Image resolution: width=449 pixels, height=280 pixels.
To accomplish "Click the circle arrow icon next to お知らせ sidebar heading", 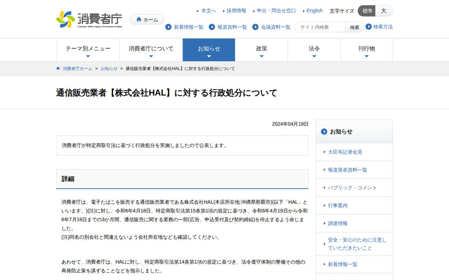I will (324, 132).
